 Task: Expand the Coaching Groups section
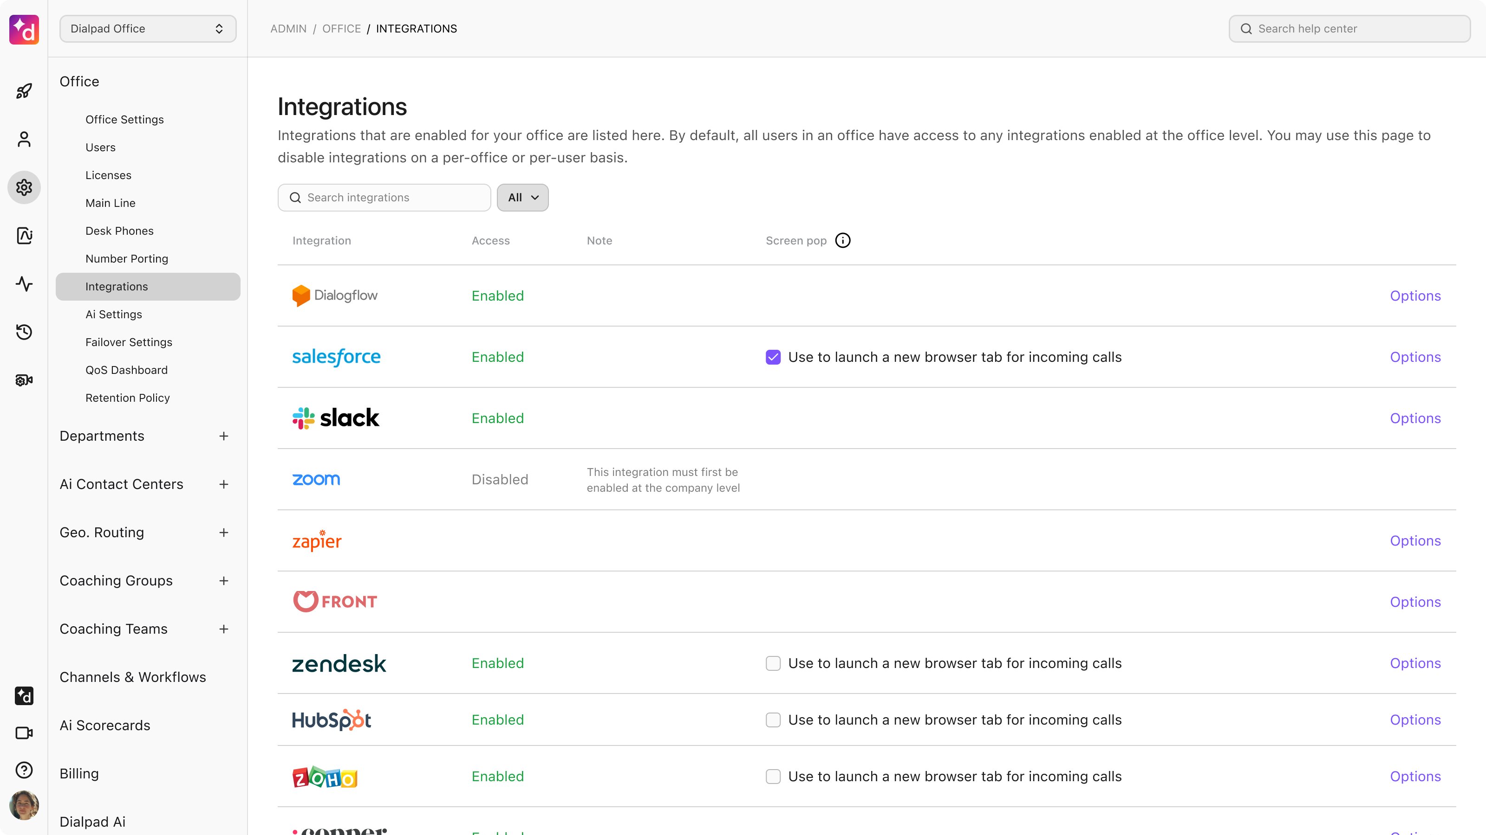[x=224, y=581]
